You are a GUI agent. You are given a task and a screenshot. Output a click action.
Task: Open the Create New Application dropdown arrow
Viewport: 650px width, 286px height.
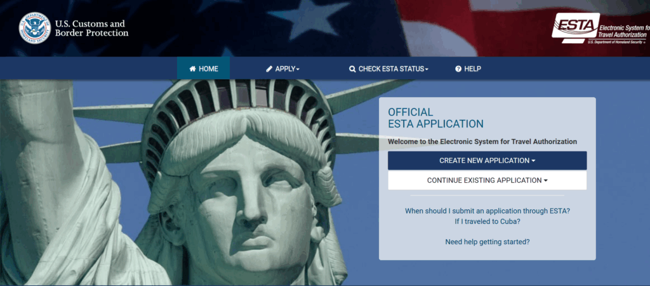coord(533,161)
